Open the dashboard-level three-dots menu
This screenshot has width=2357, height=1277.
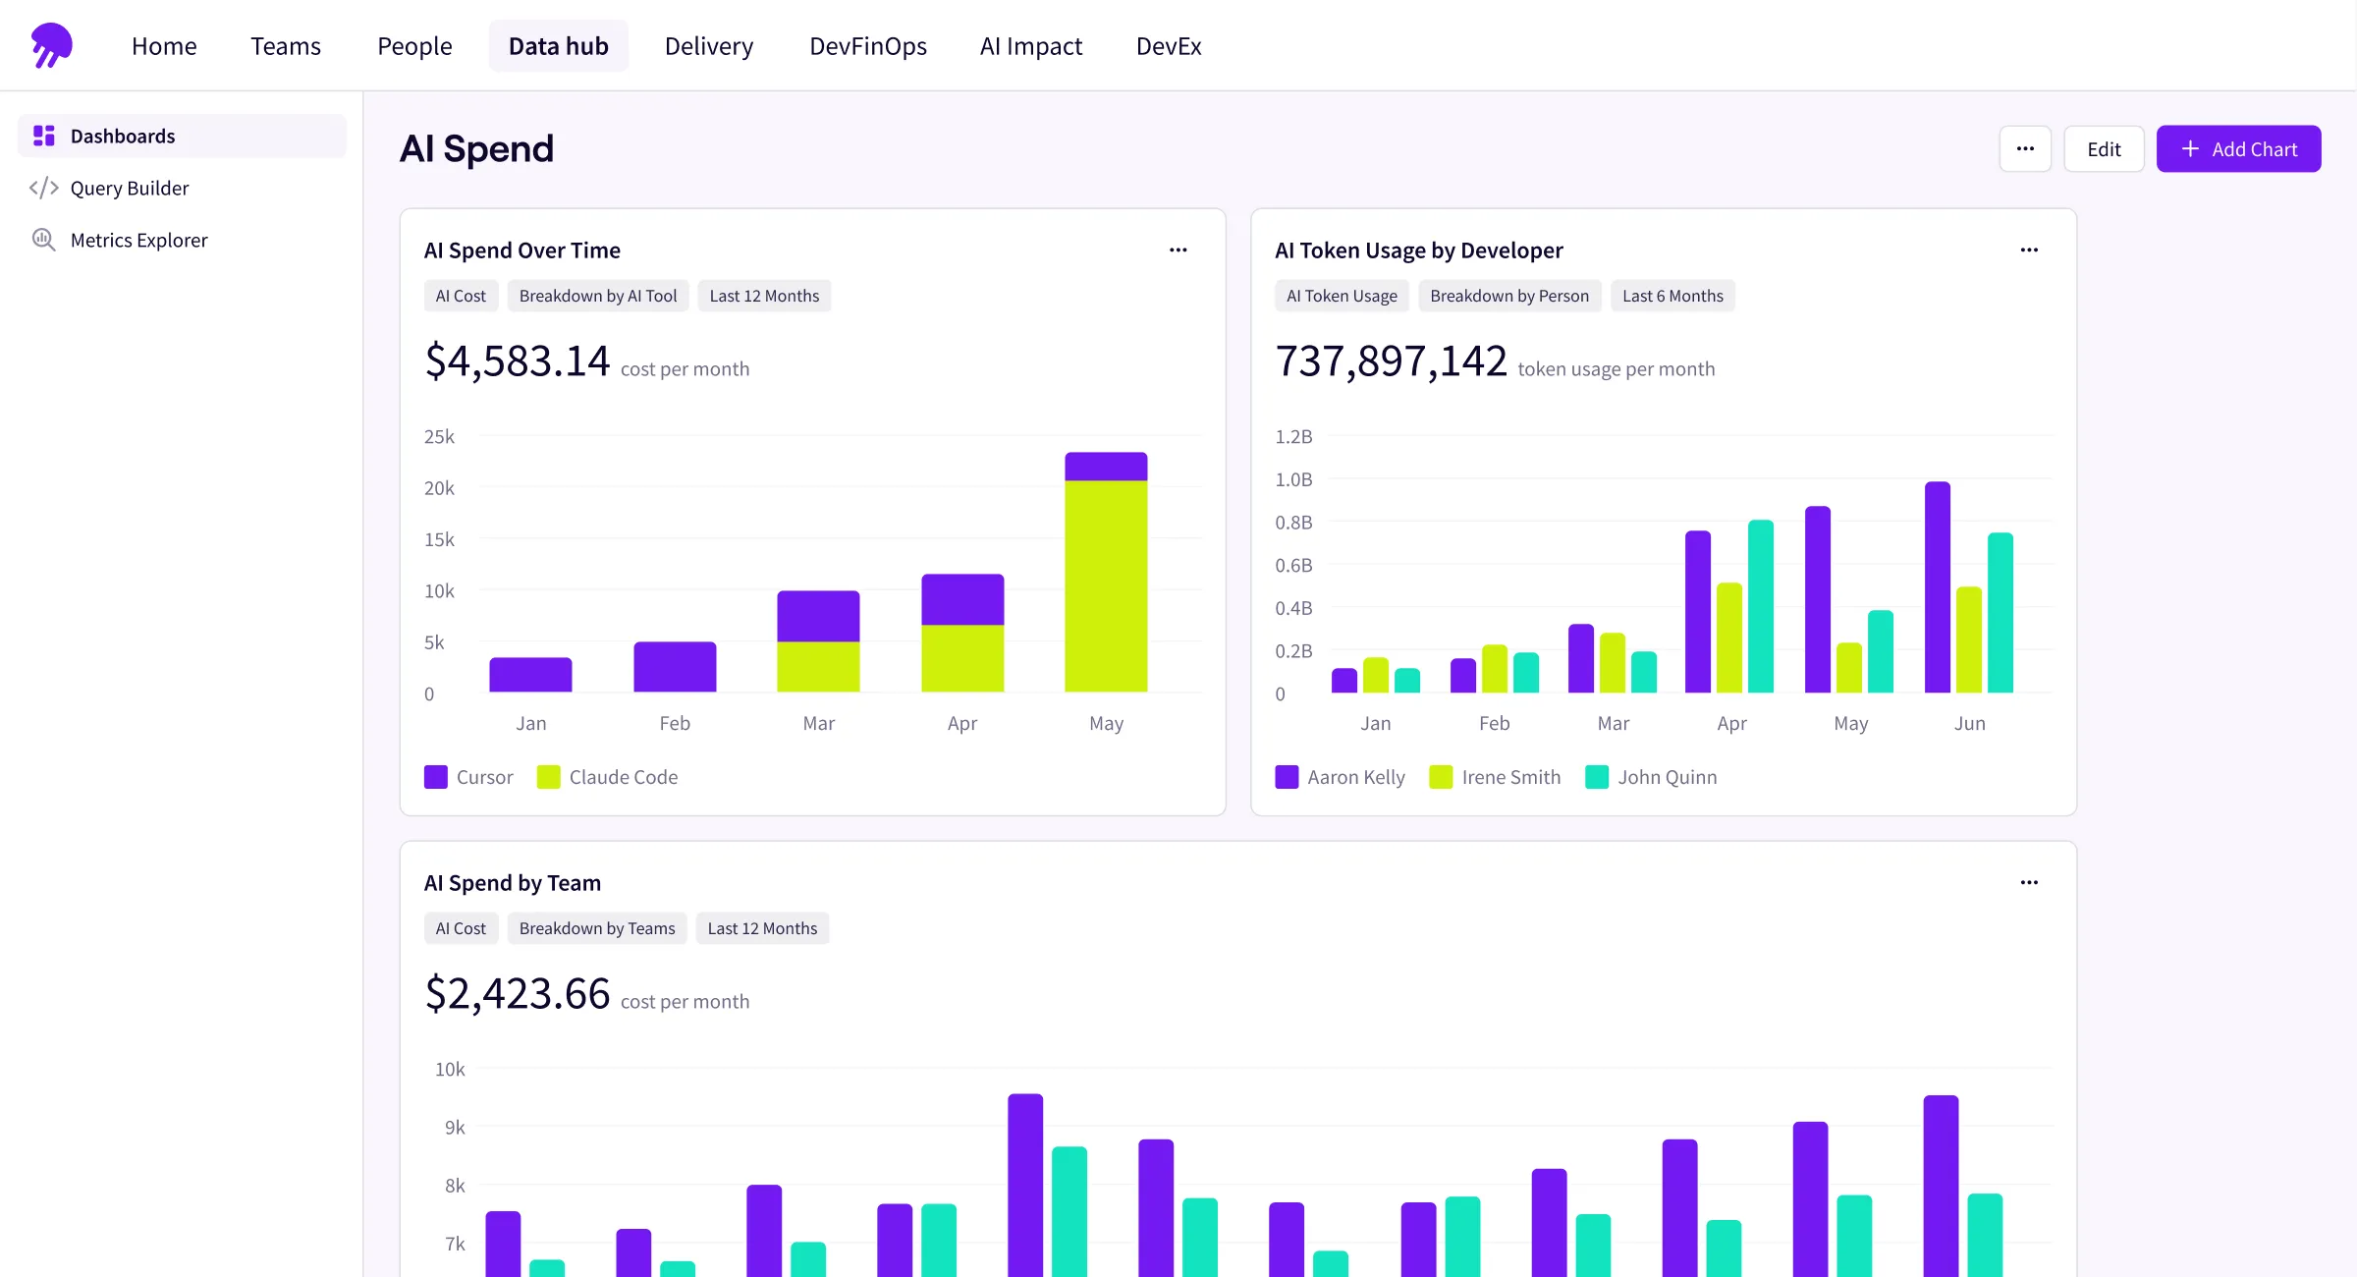point(2025,148)
